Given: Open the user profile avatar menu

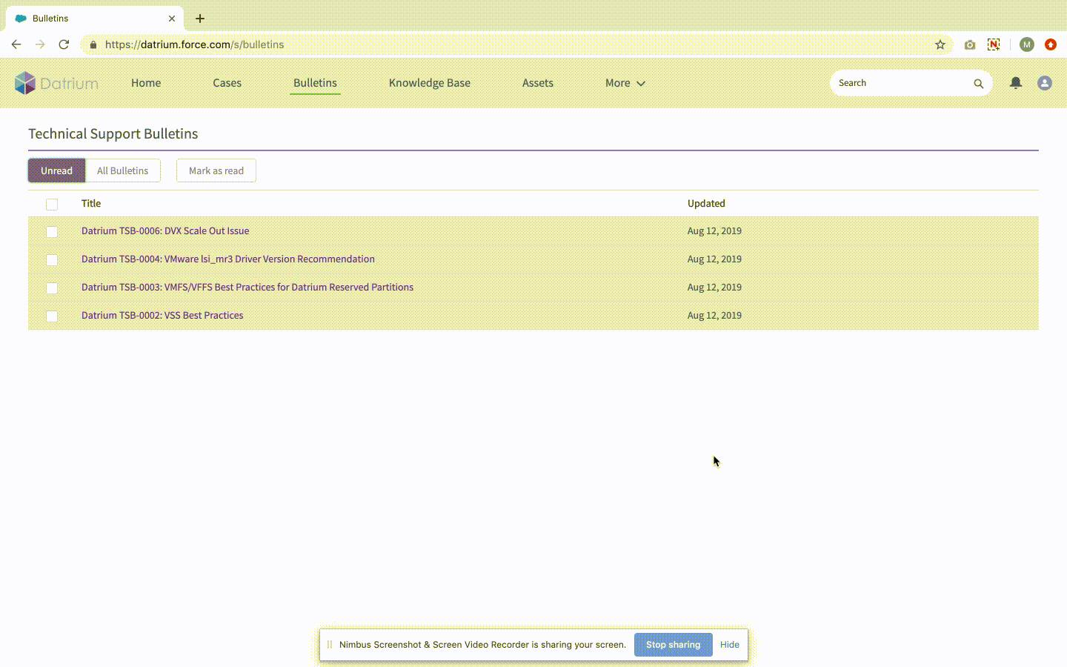Looking at the screenshot, I should pyautogui.click(x=1045, y=83).
